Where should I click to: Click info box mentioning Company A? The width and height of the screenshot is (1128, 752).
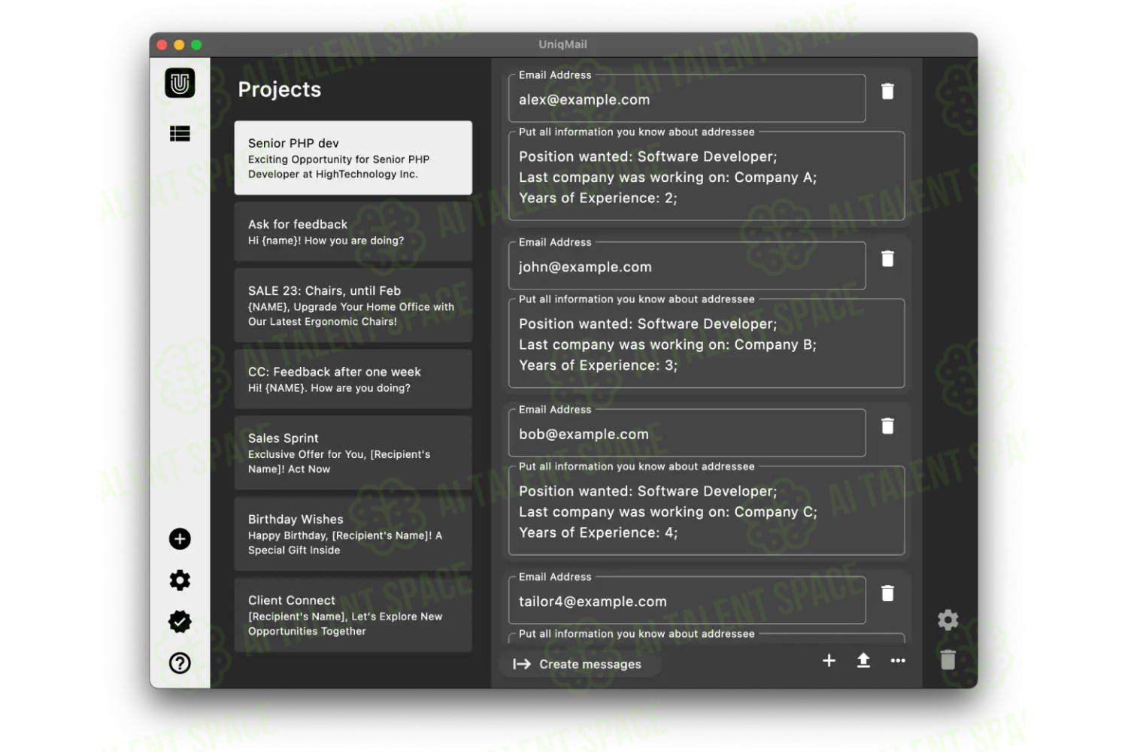(x=707, y=177)
